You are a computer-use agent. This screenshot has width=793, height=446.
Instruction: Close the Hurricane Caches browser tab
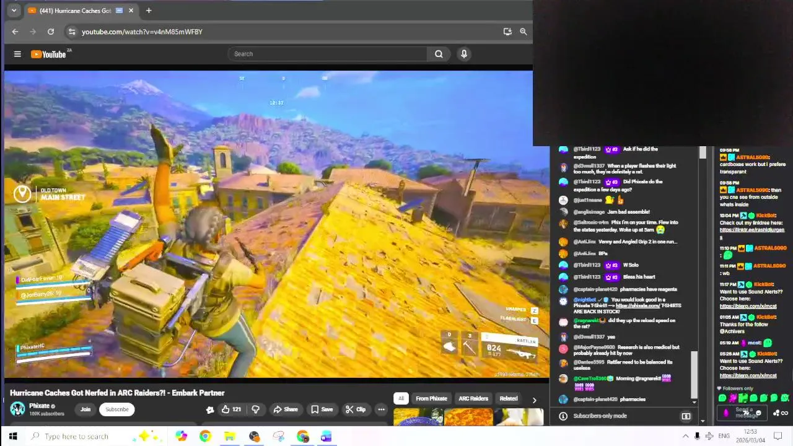coord(131,11)
